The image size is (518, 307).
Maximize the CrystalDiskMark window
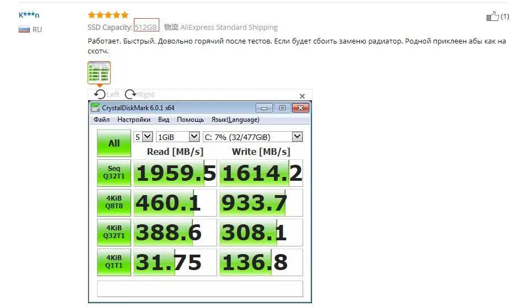tap(282, 107)
